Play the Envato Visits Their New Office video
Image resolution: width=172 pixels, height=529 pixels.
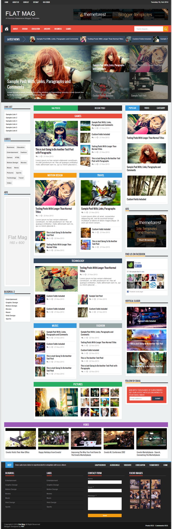click(x=20, y=438)
